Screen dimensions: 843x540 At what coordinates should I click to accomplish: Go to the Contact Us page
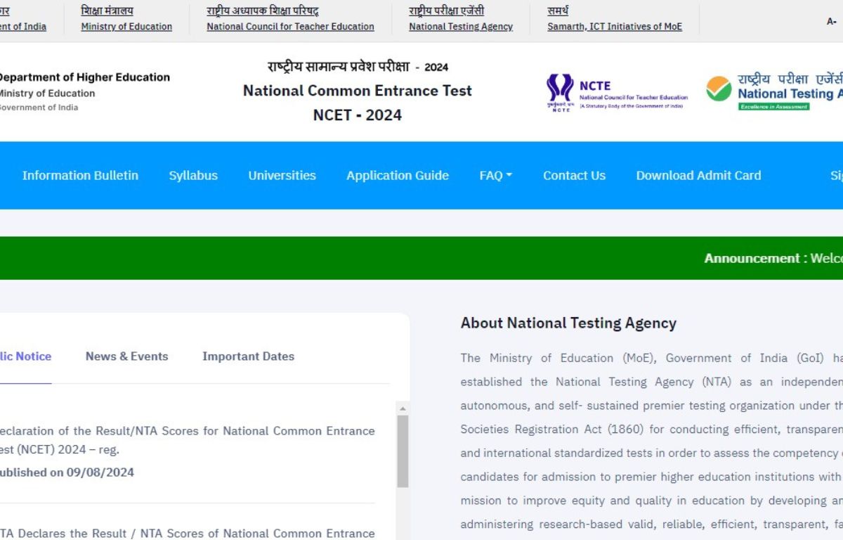(574, 176)
